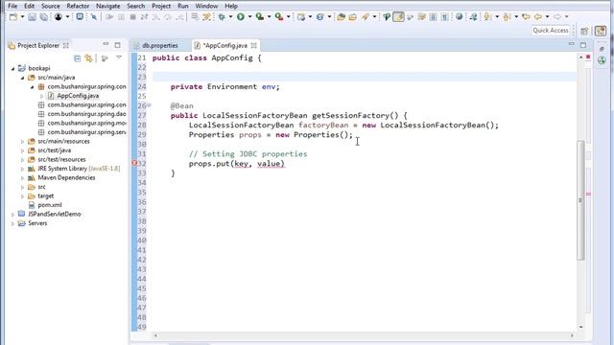614x345 pixels.
Task: Click the horizontal scrollbar right arrow
Action: tap(572, 335)
